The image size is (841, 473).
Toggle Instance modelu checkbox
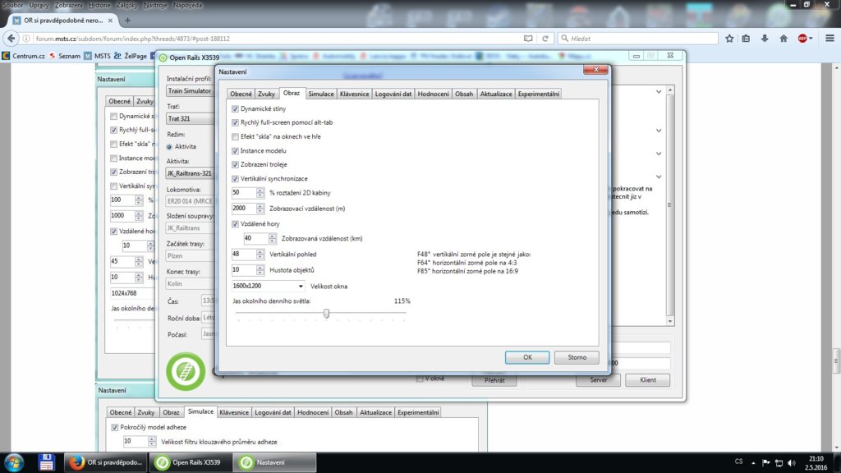coord(235,151)
